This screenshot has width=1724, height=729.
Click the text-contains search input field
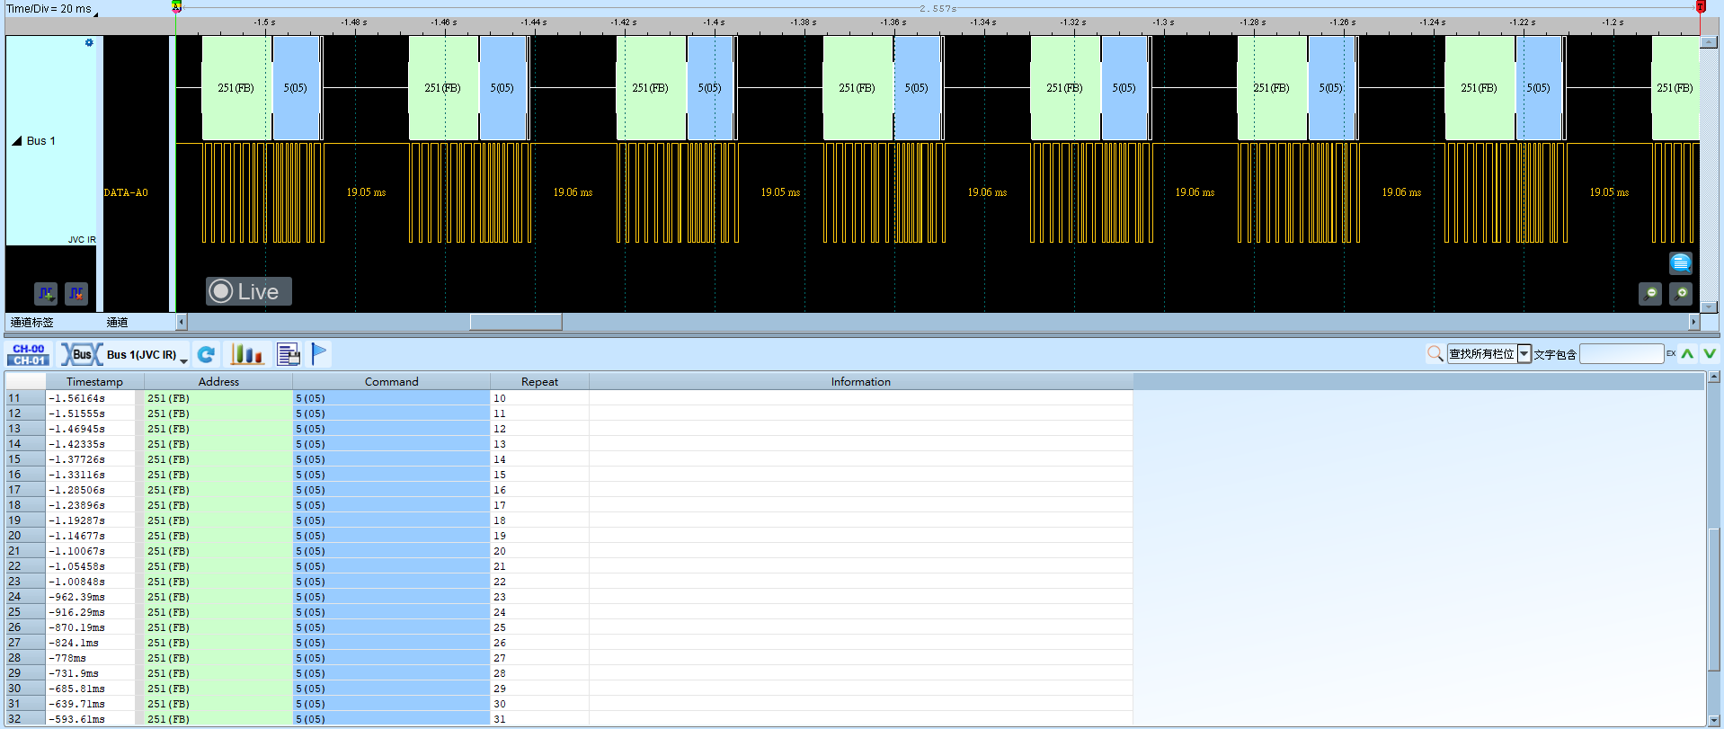pyautogui.click(x=1622, y=354)
